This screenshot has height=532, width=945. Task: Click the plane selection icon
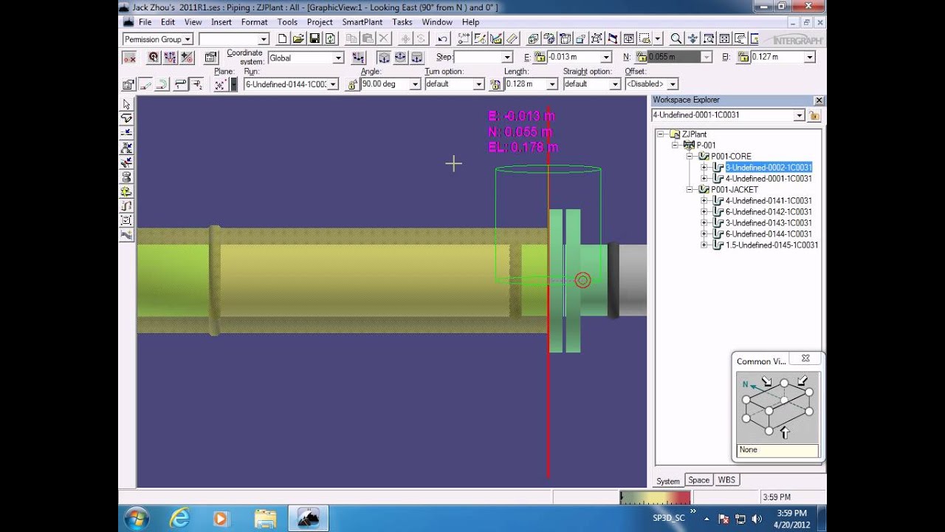pos(220,84)
